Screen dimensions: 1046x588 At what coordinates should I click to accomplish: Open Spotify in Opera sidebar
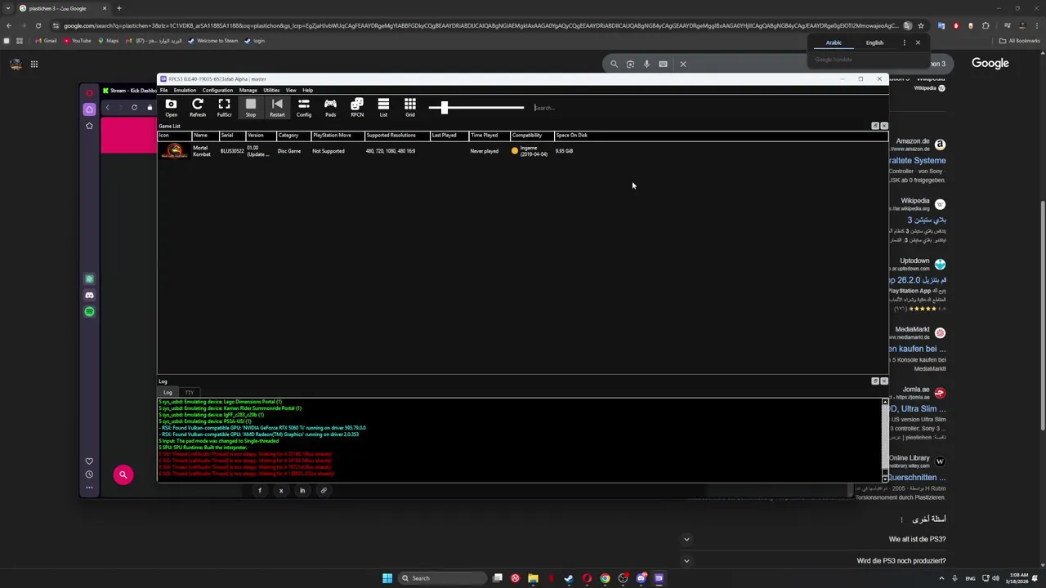pos(89,312)
